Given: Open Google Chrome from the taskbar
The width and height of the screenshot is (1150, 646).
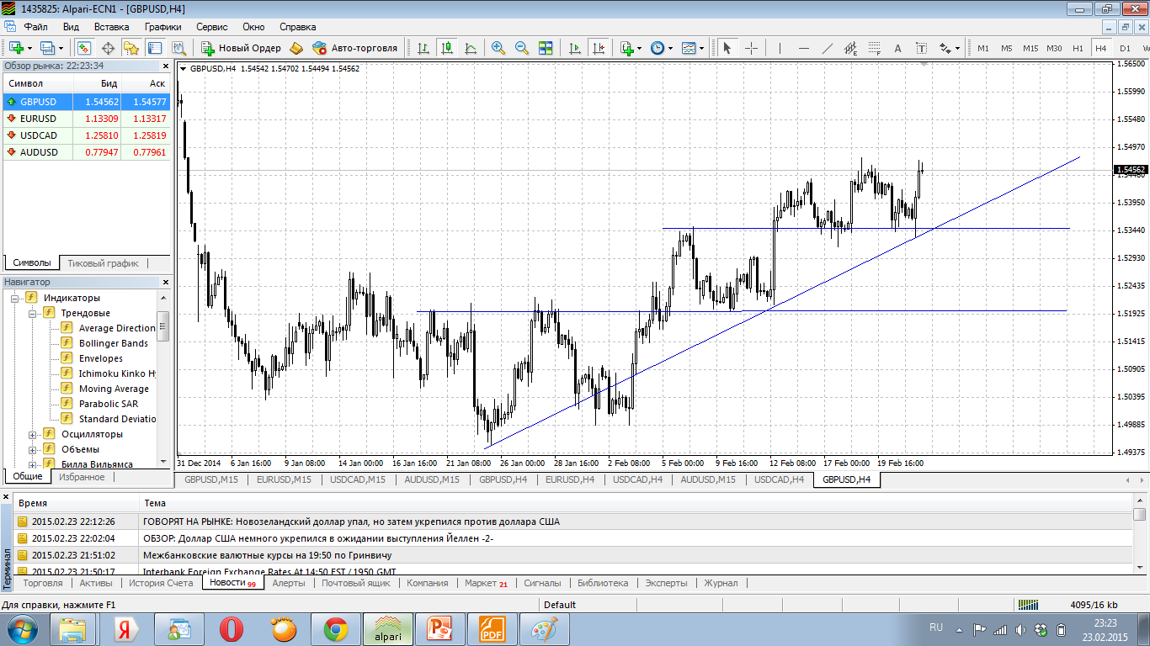Looking at the screenshot, I should point(336,629).
